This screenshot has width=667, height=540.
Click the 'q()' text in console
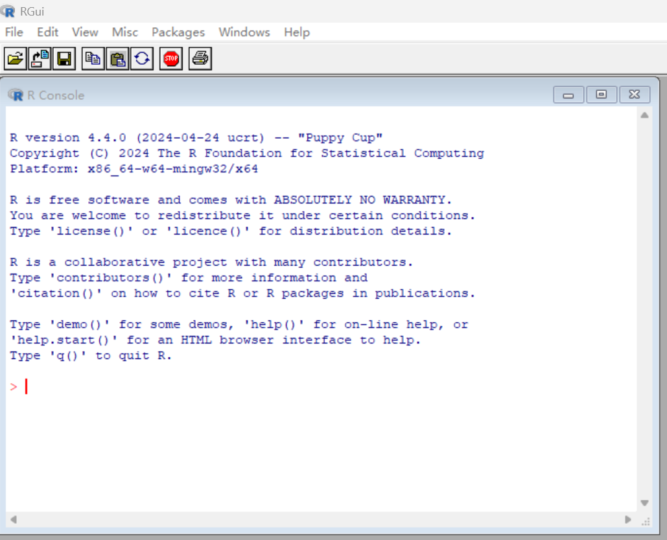(67, 356)
